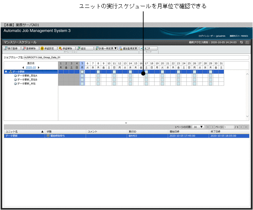Open the モニタ monitor view
253x210 pixels.
[148, 48]
